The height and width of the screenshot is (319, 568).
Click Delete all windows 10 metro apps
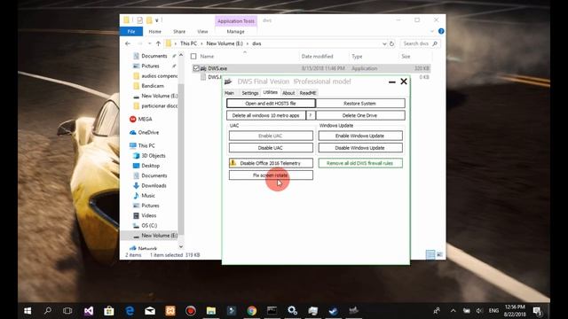tap(266, 115)
